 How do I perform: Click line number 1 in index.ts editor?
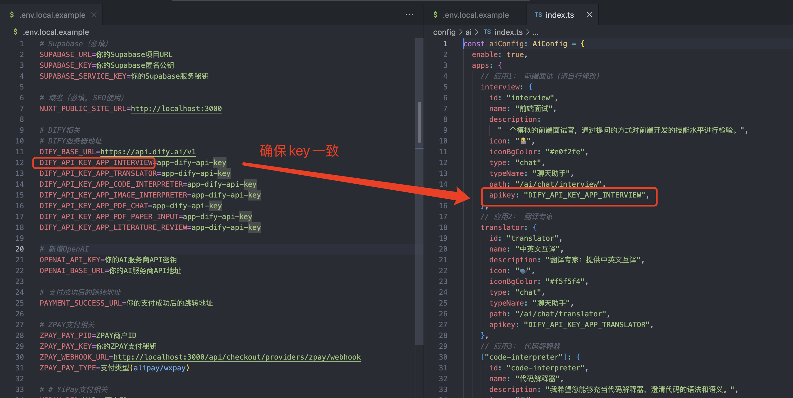(x=445, y=44)
